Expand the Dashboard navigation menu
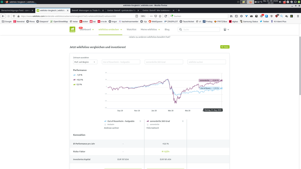The height and width of the screenshot is (169, 301). (87, 29)
